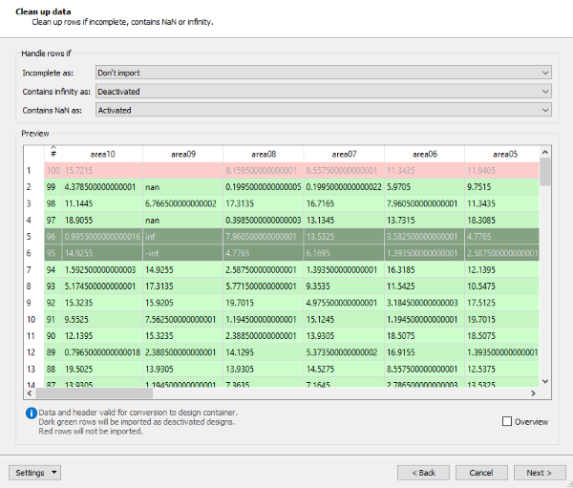Sort by the # column header
Viewport: 573px width, 488px height.
pyautogui.click(x=53, y=154)
